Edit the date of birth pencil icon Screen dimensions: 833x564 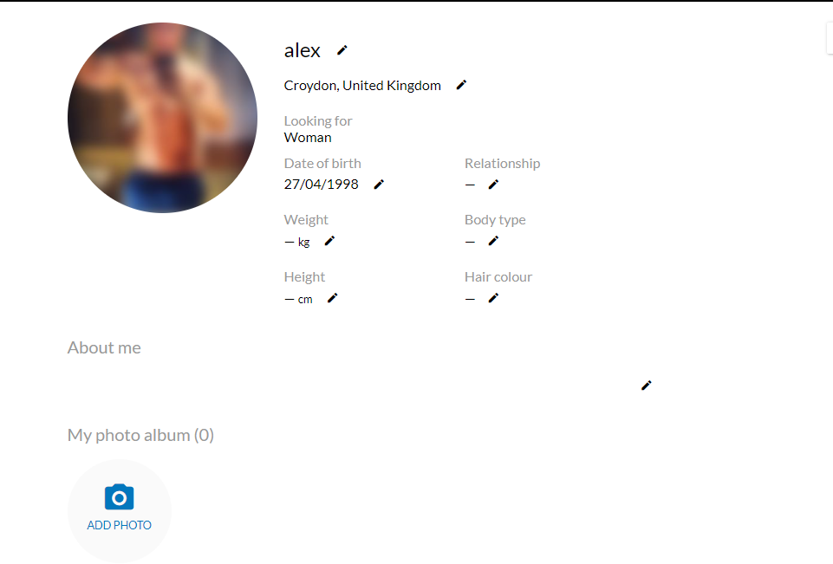379,185
